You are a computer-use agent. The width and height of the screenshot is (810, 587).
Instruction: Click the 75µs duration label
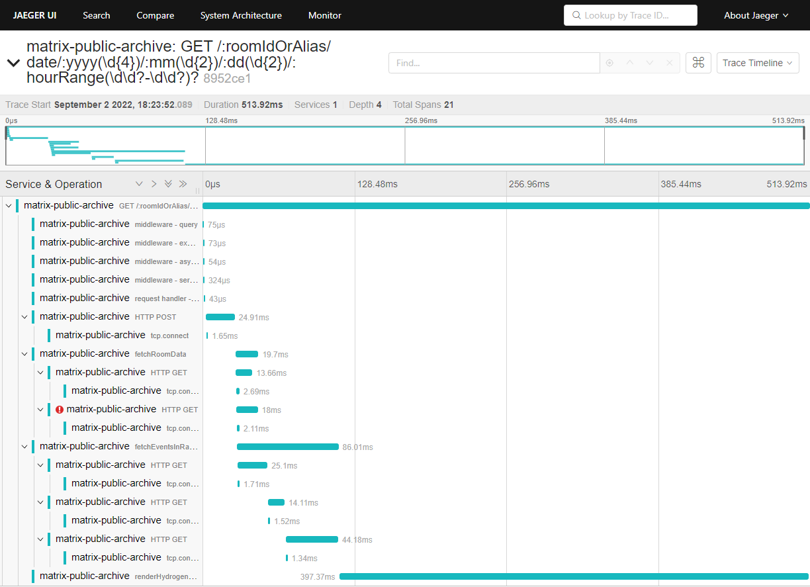[216, 225]
